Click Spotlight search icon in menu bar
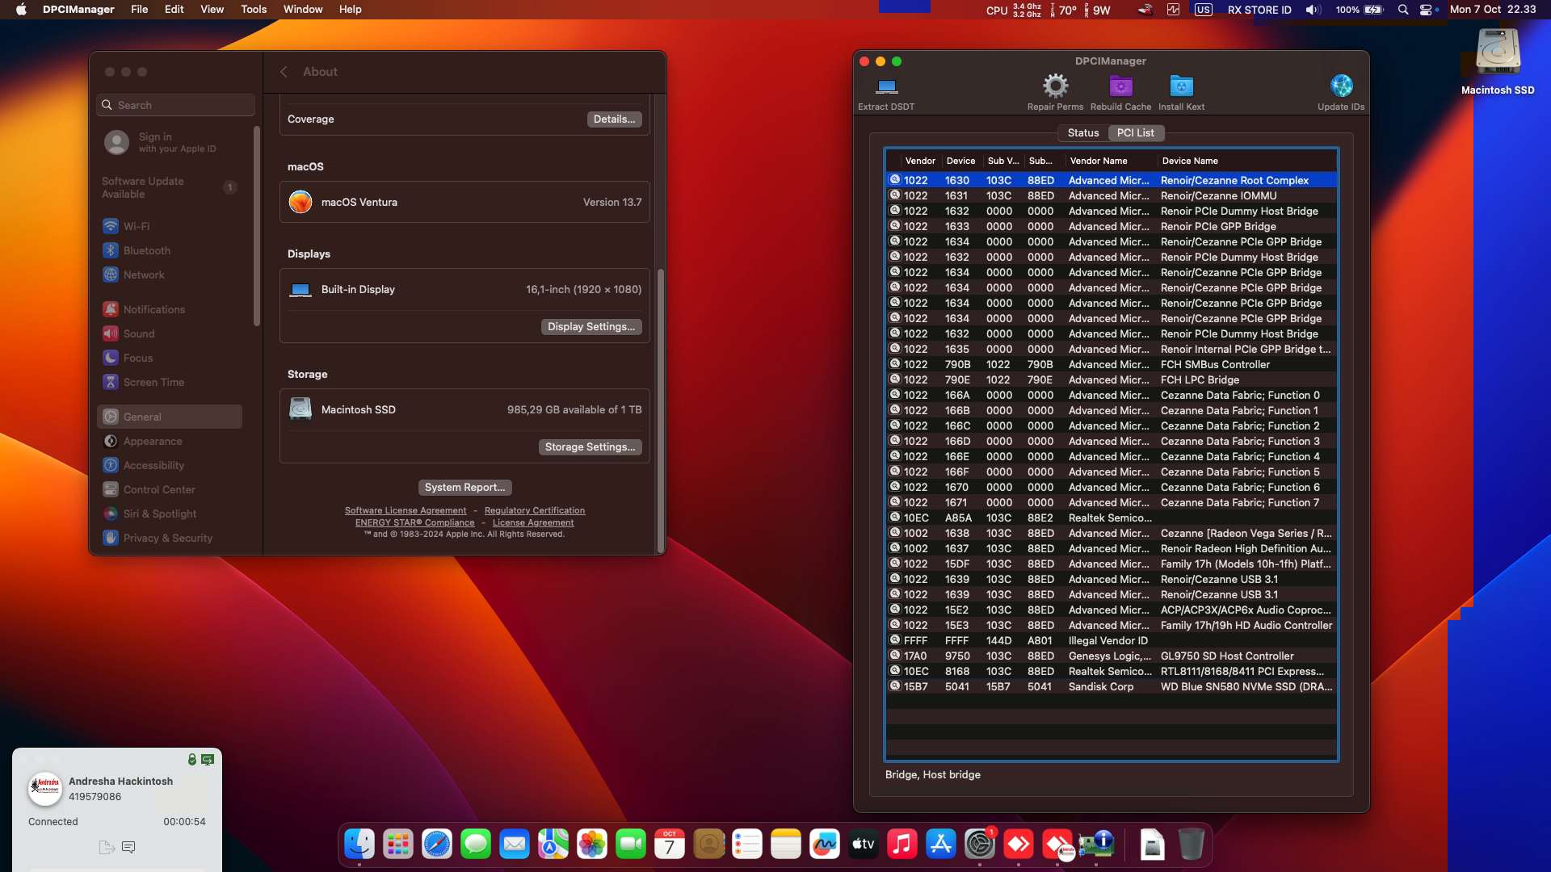The image size is (1551, 872). [x=1403, y=10]
